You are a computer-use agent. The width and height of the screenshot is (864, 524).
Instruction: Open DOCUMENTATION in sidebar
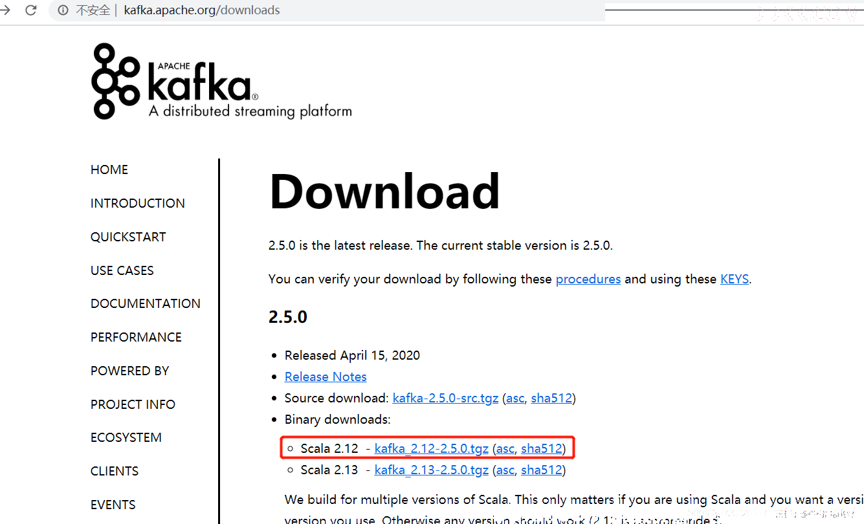pos(146,303)
